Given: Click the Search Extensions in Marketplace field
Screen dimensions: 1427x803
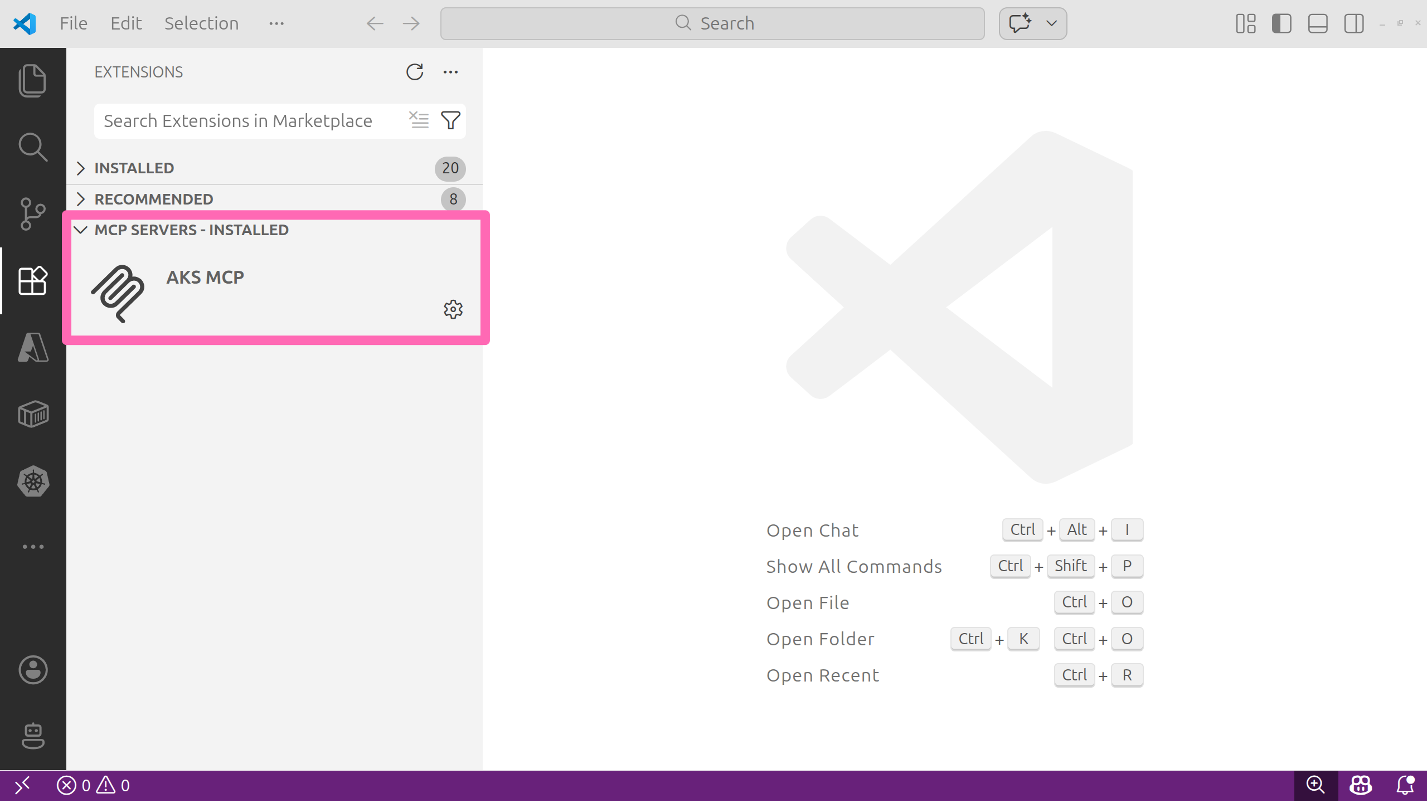Looking at the screenshot, I should click(x=240, y=120).
